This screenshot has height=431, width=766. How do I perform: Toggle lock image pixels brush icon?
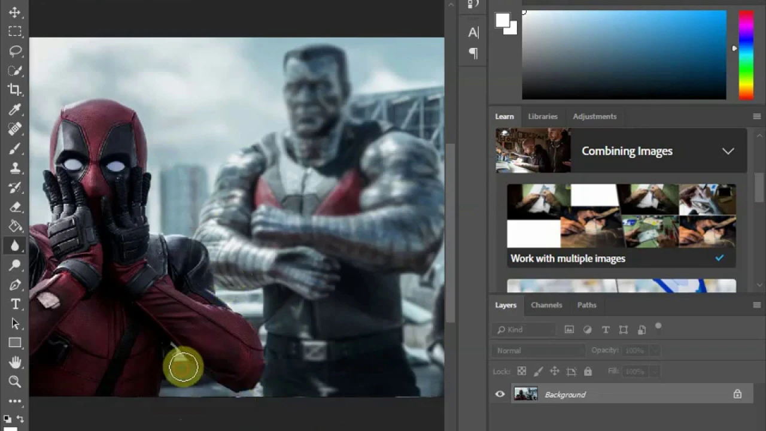point(538,372)
